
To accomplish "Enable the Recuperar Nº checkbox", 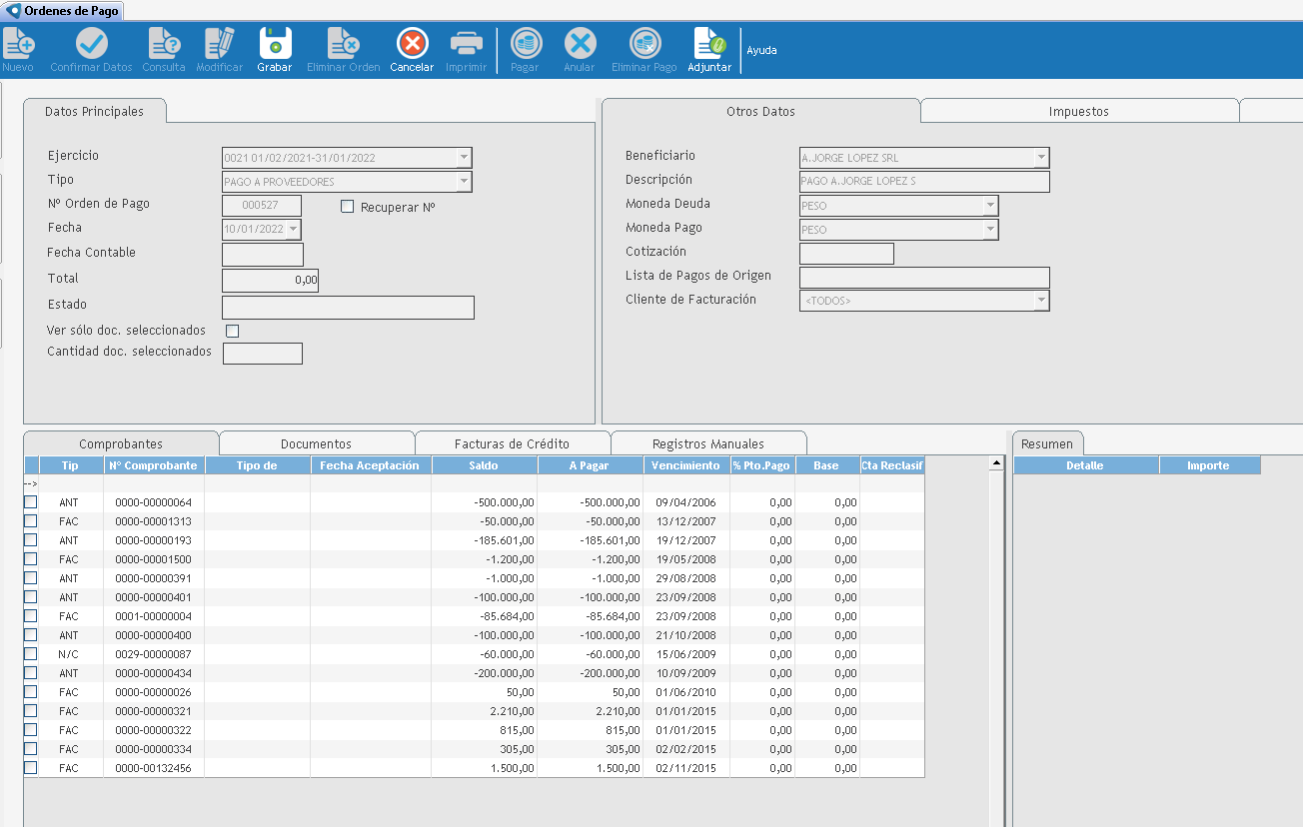I will tap(348, 207).
